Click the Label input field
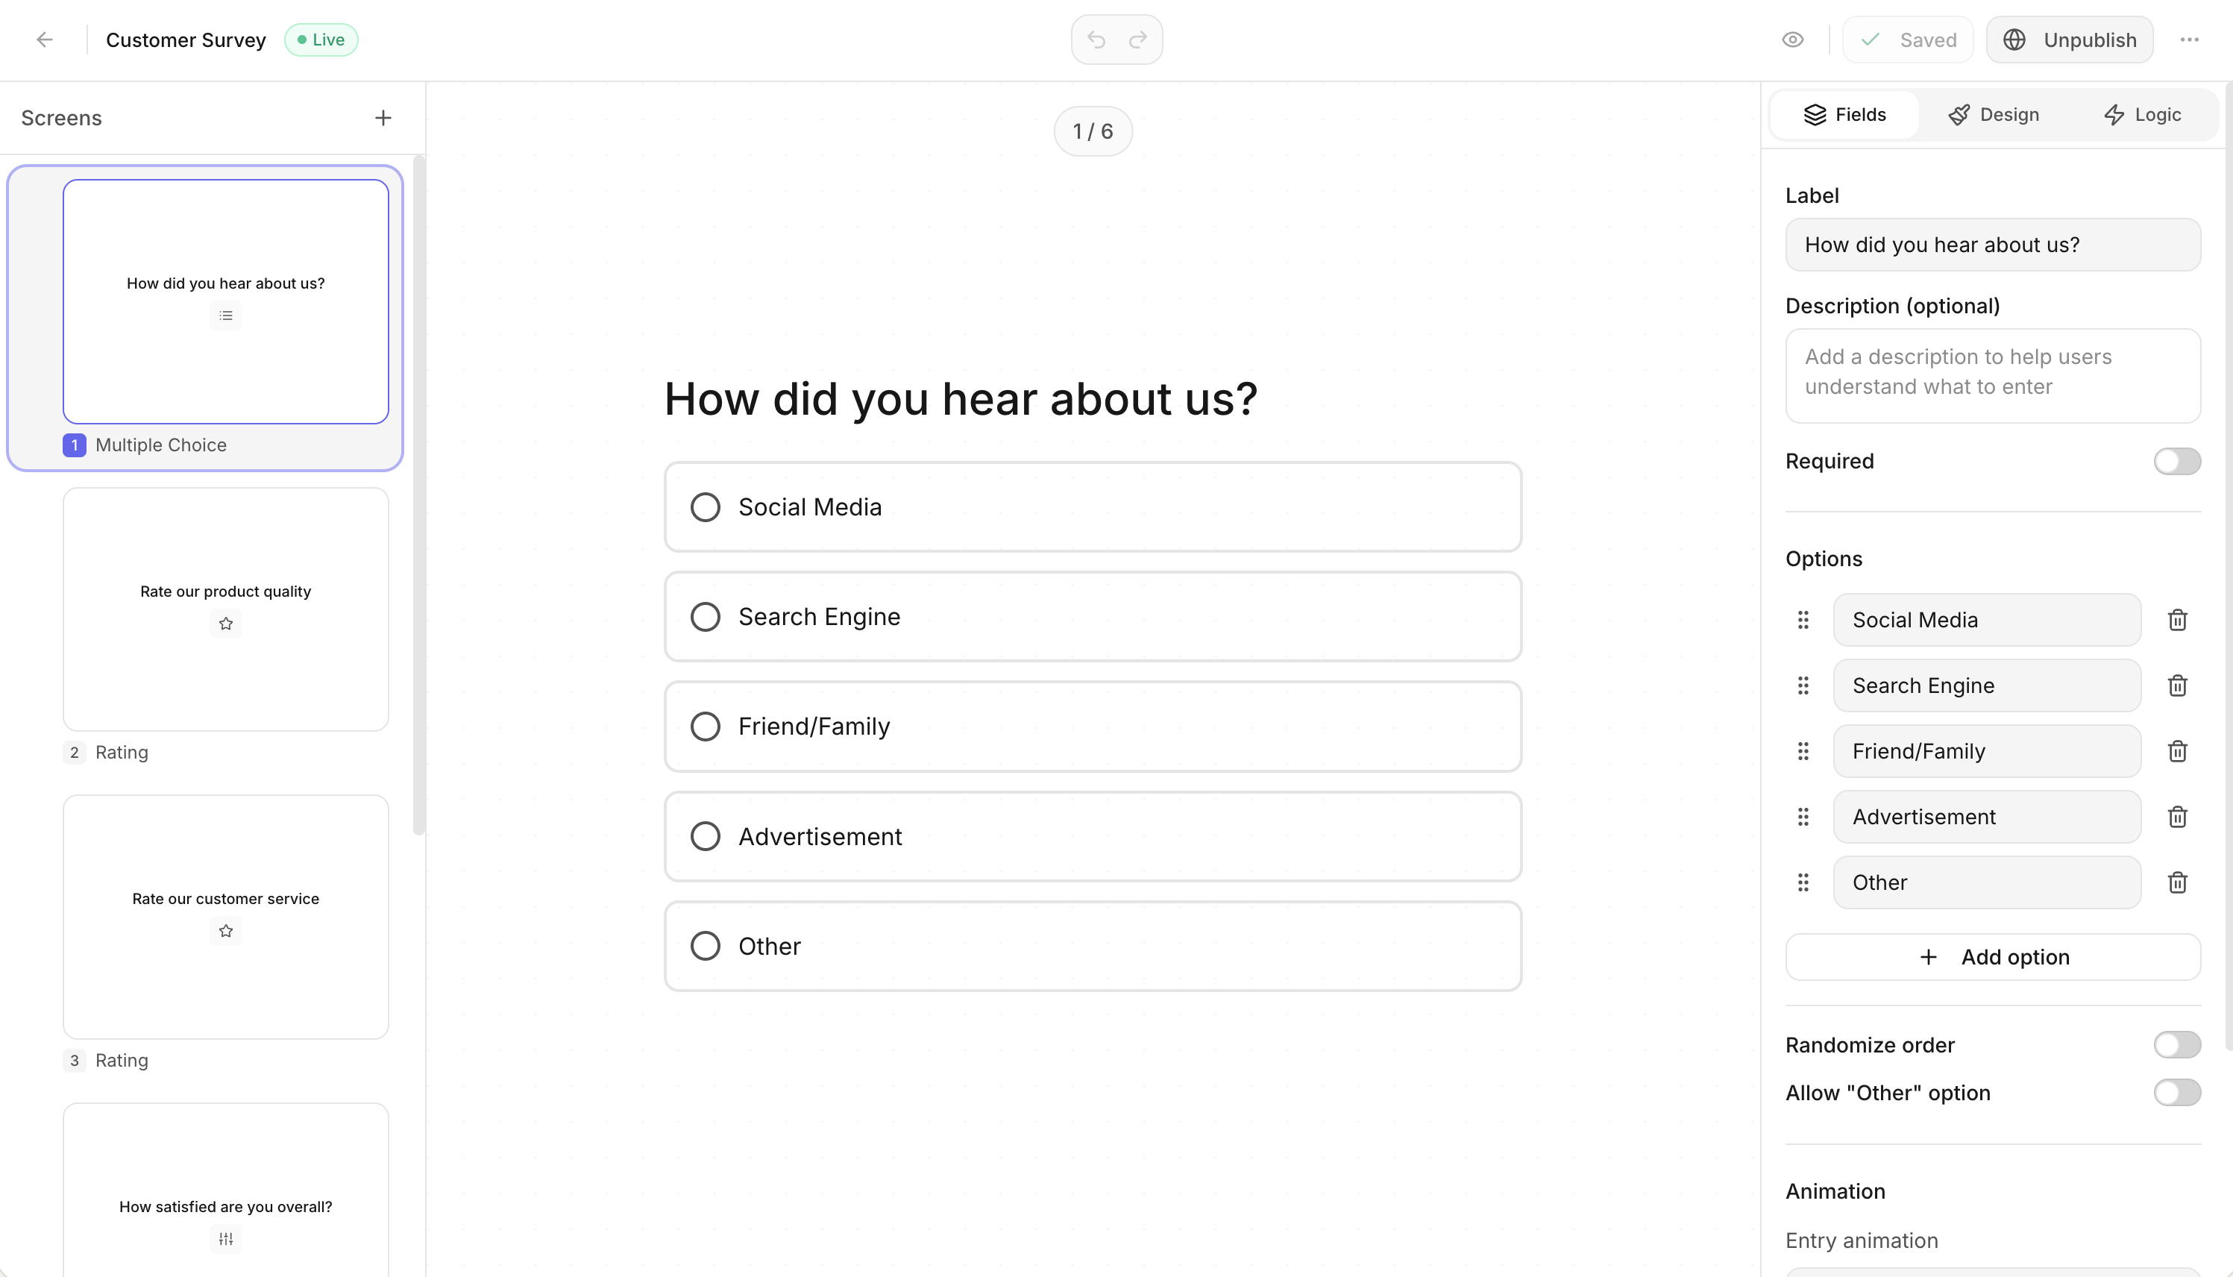The width and height of the screenshot is (2233, 1277). [1993, 245]
